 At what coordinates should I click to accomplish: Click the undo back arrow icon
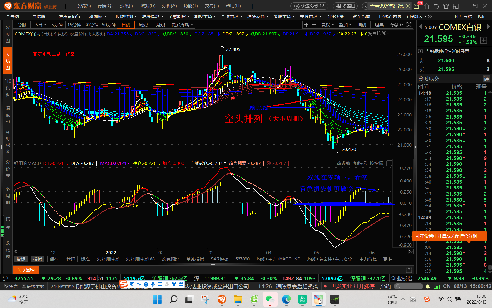click(436, 6)
